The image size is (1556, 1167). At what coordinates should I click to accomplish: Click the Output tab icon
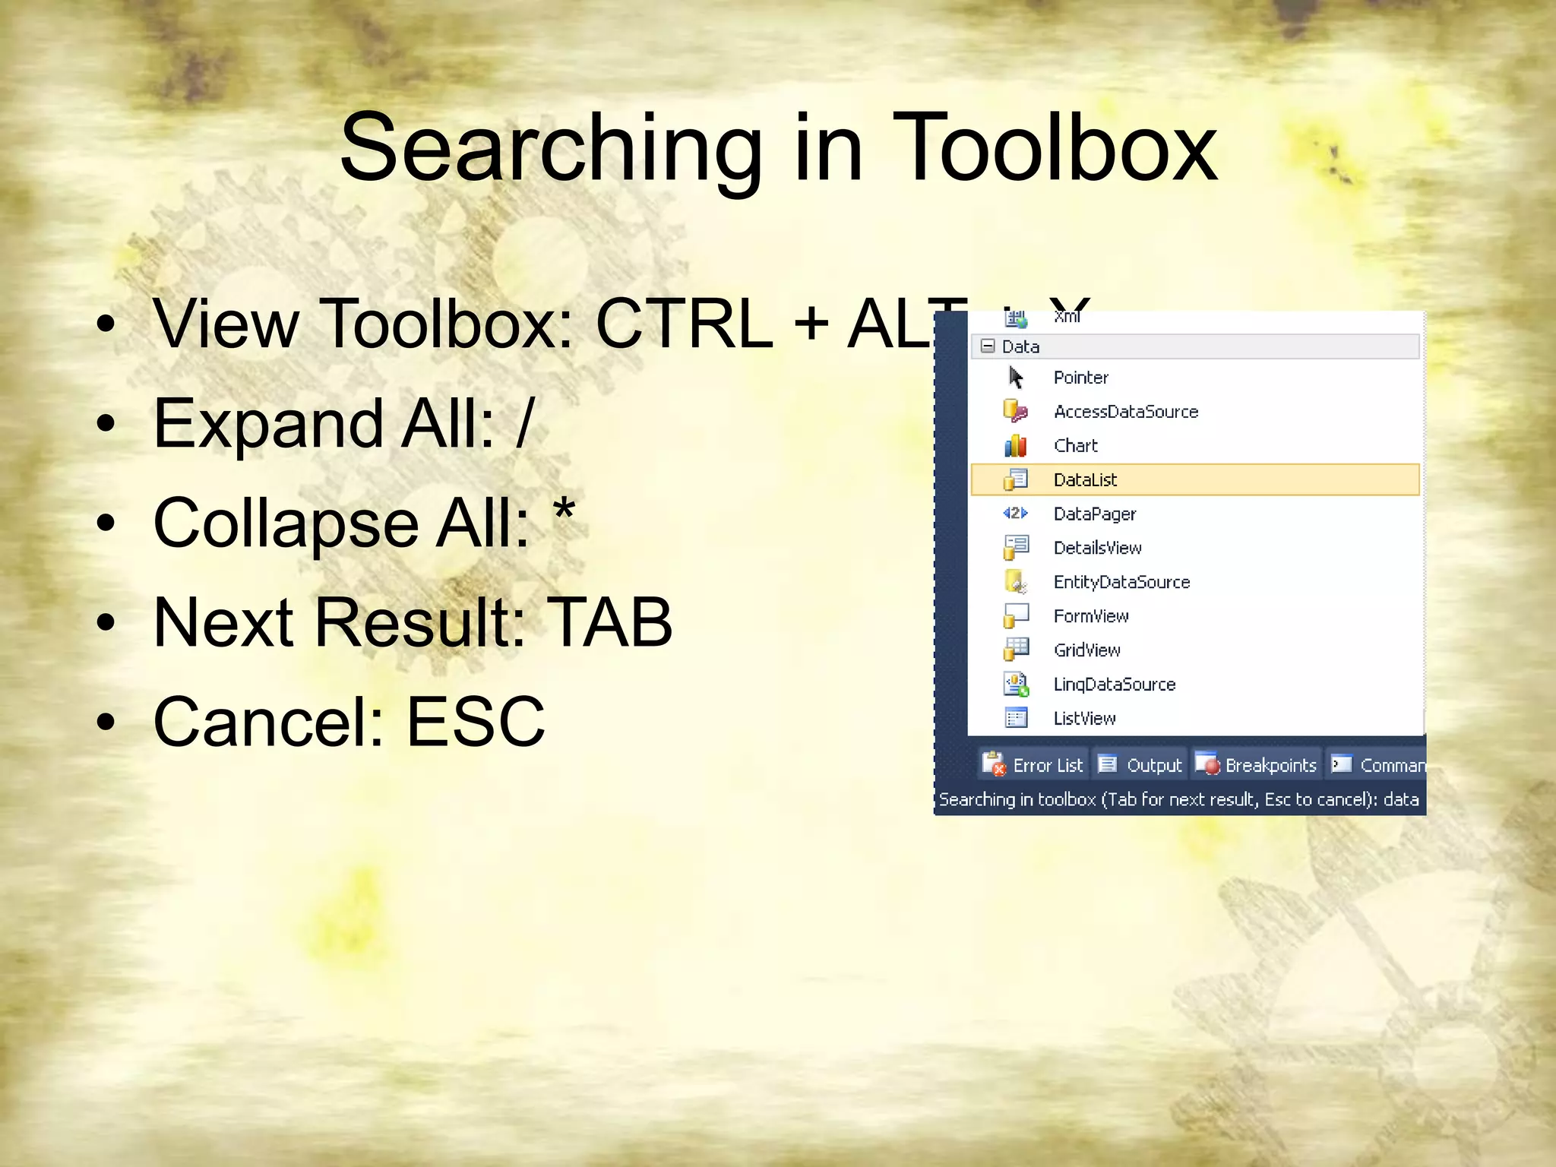coord(1108,764)
